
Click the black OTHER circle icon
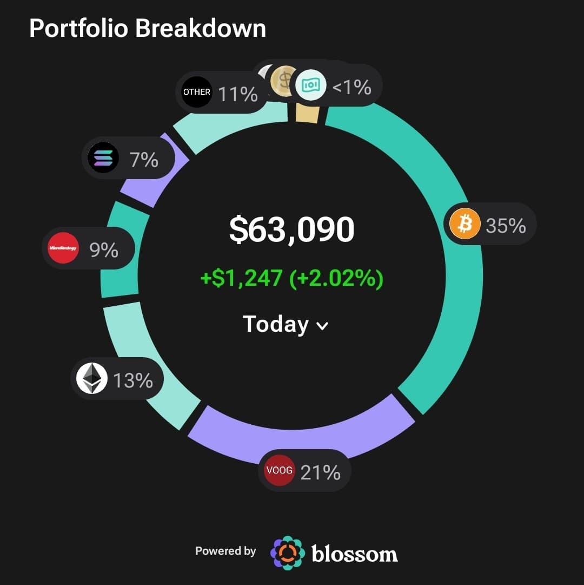click(196, 92)
